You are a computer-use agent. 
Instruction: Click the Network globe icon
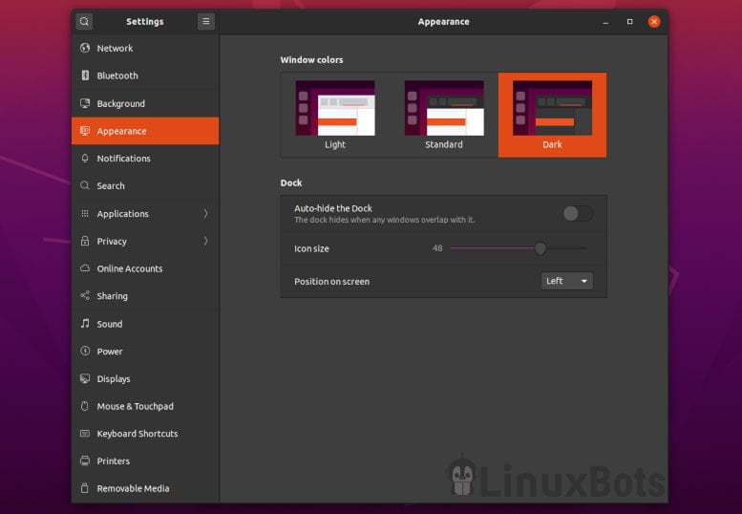(x=85, y=48)
